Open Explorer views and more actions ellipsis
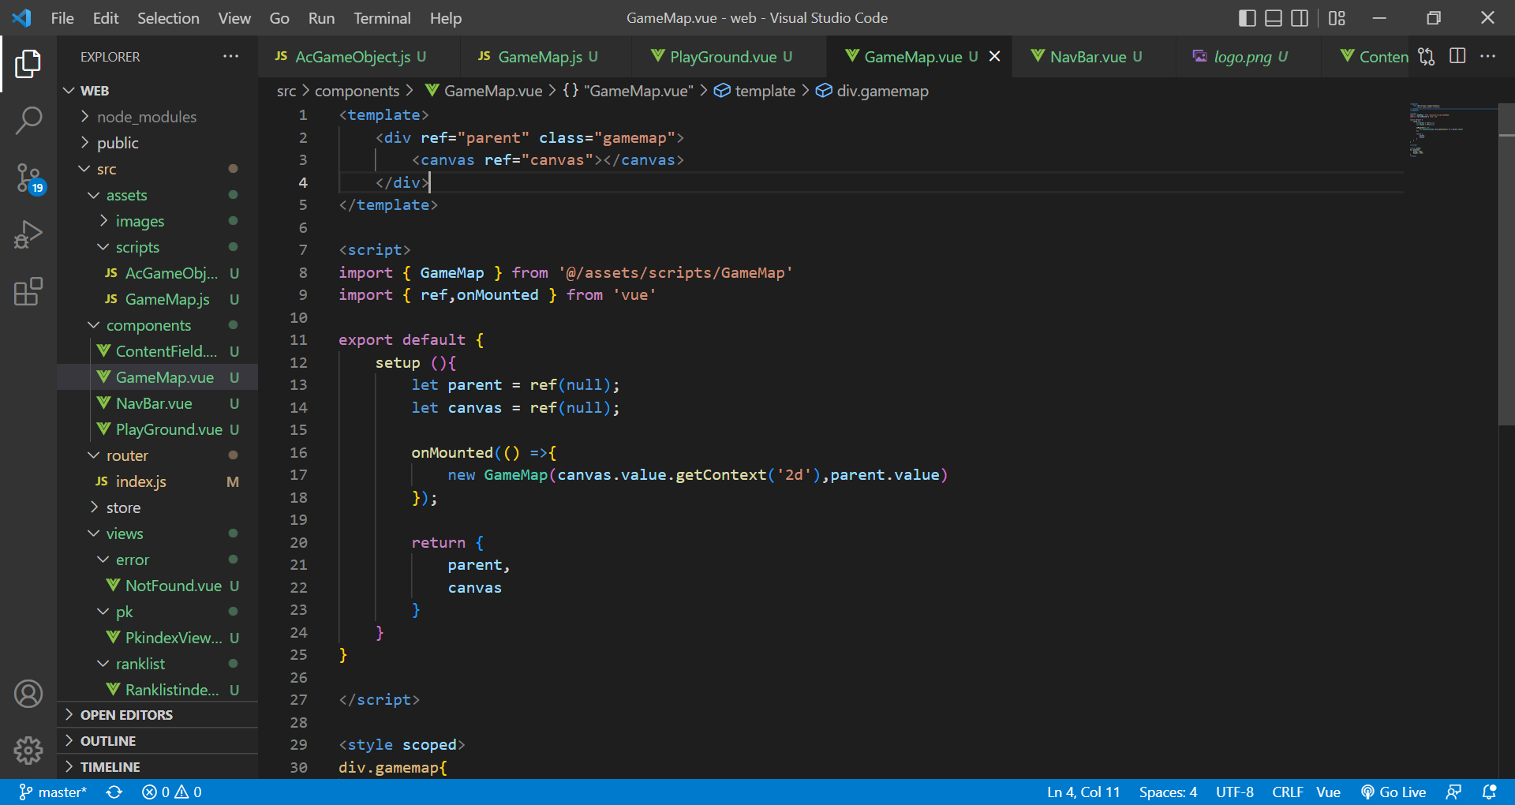Screen dimensions: 1515x805 (x=230, y=57)
